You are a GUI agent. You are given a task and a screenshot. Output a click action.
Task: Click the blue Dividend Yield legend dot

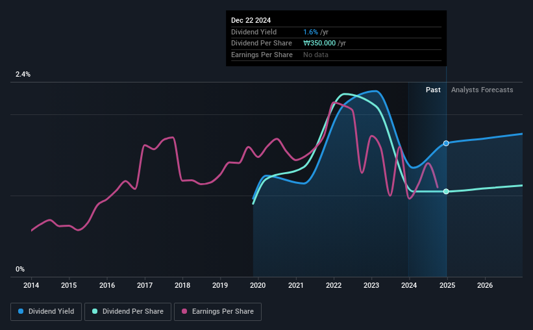[21, 311]
